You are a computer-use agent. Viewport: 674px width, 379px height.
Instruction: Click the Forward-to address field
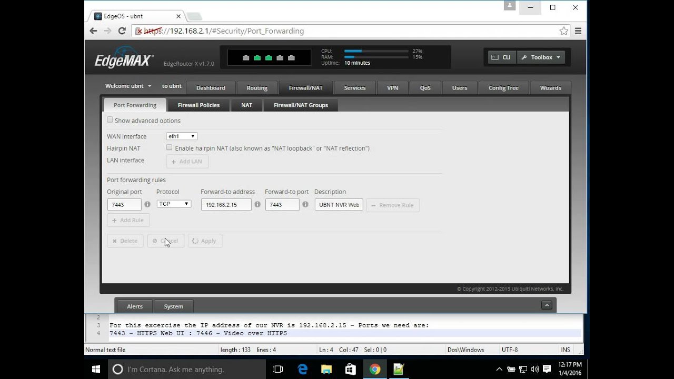(x=226, y=205)
